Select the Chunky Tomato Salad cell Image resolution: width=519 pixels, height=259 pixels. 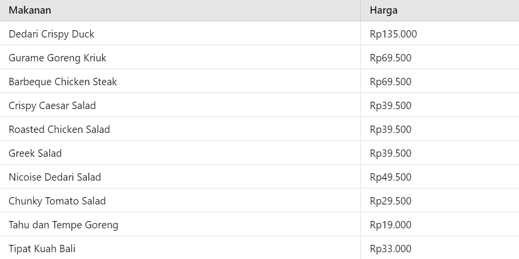(x=57, y=201)
